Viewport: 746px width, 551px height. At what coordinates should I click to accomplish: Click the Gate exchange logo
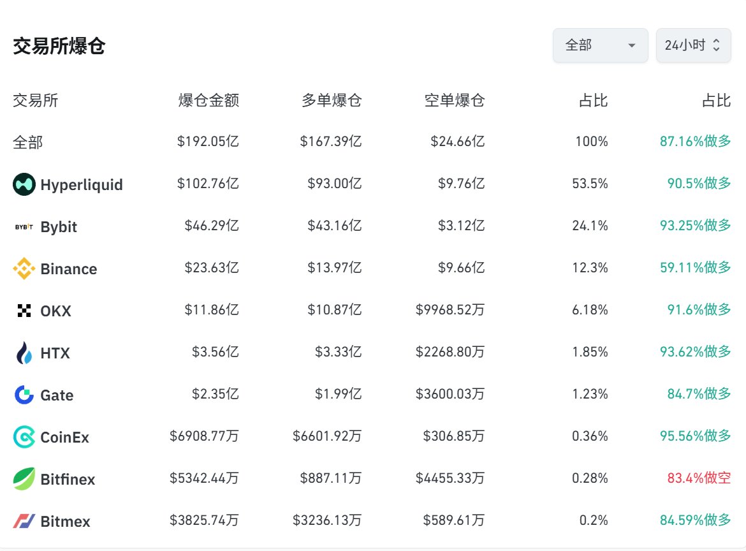24,395
